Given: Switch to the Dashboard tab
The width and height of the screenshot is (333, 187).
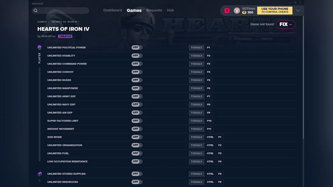Looking at the screenshot, I should pyautogui.click(x=112, y=10).
